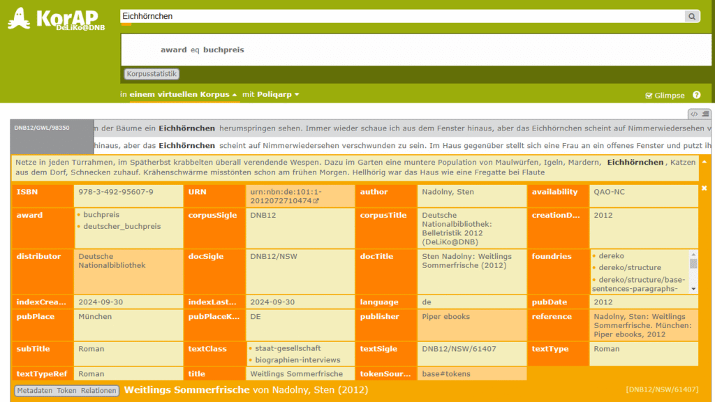Image resolution: width=715 pixels, height=402 pixels.
Task: Open the help question mark icon
Action: (x=696, y=95)
